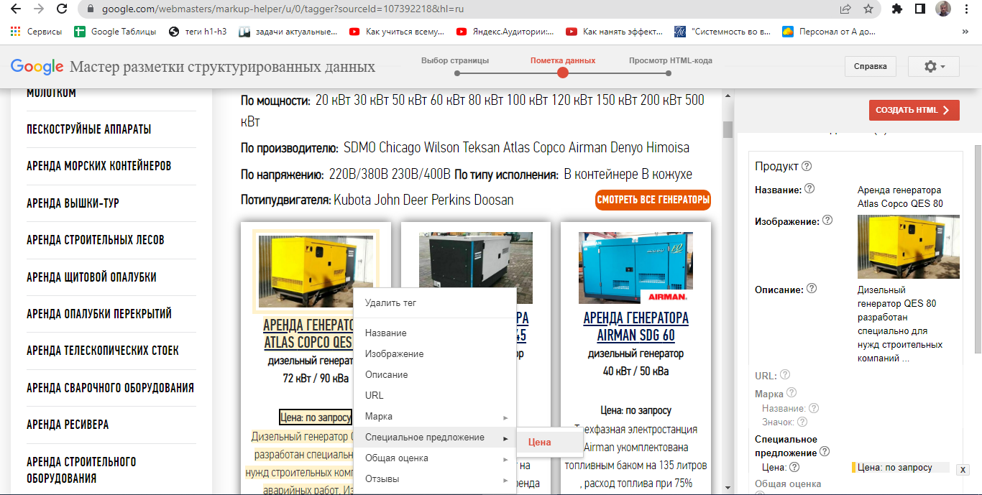This screenshot has width=982, height=495.
Task: Click the browser back arrow
Action: pos(16,9)
